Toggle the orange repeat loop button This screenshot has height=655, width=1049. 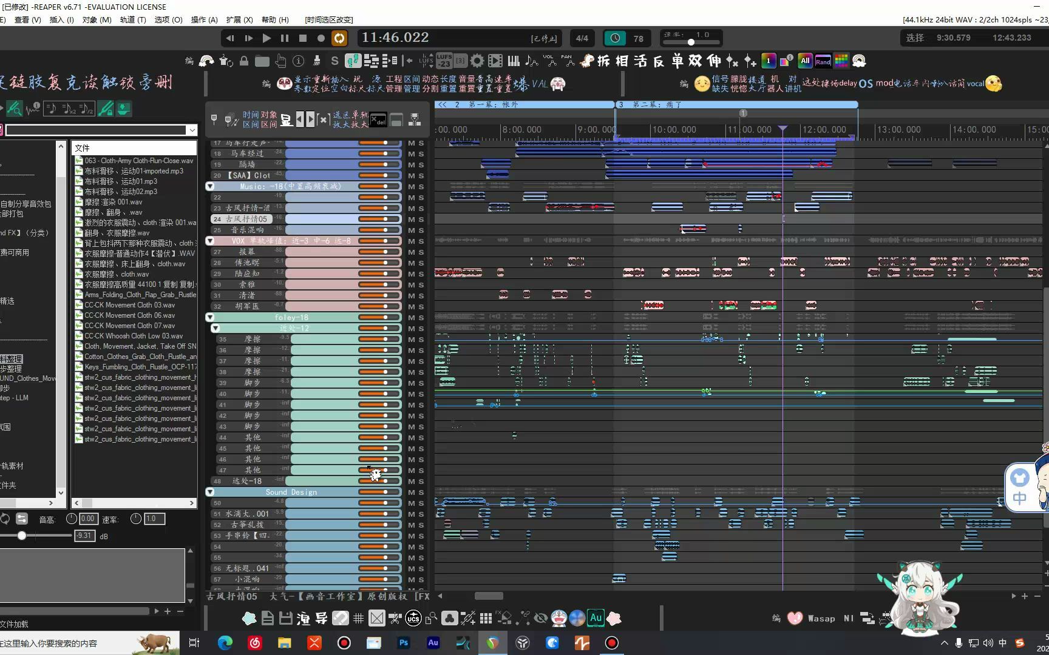click(339, 38)
